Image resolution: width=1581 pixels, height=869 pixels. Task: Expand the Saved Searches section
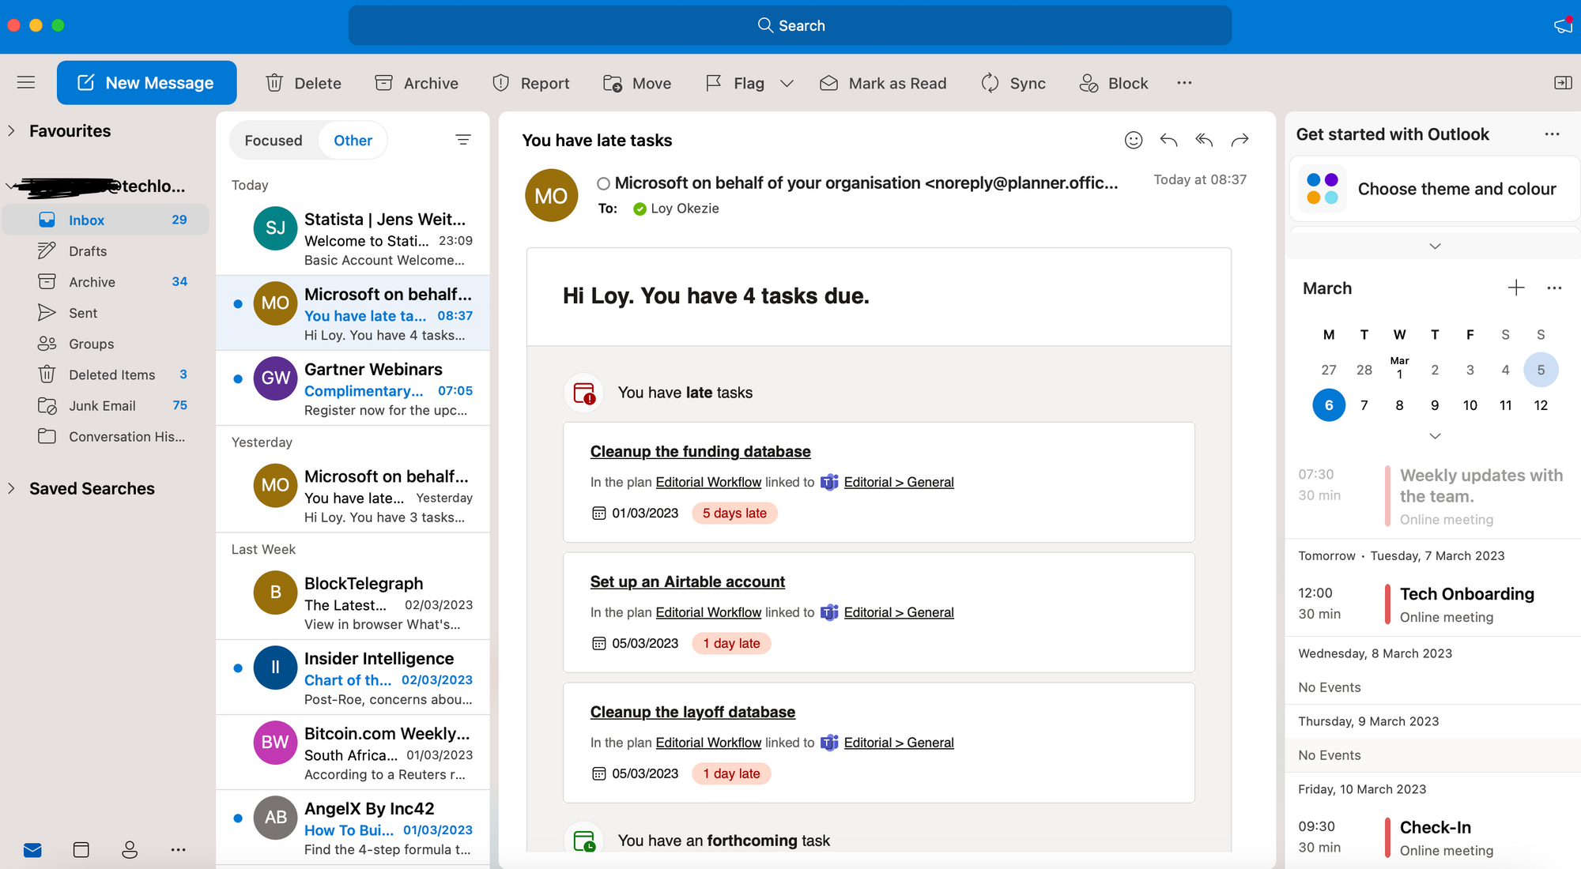[11, 488]
